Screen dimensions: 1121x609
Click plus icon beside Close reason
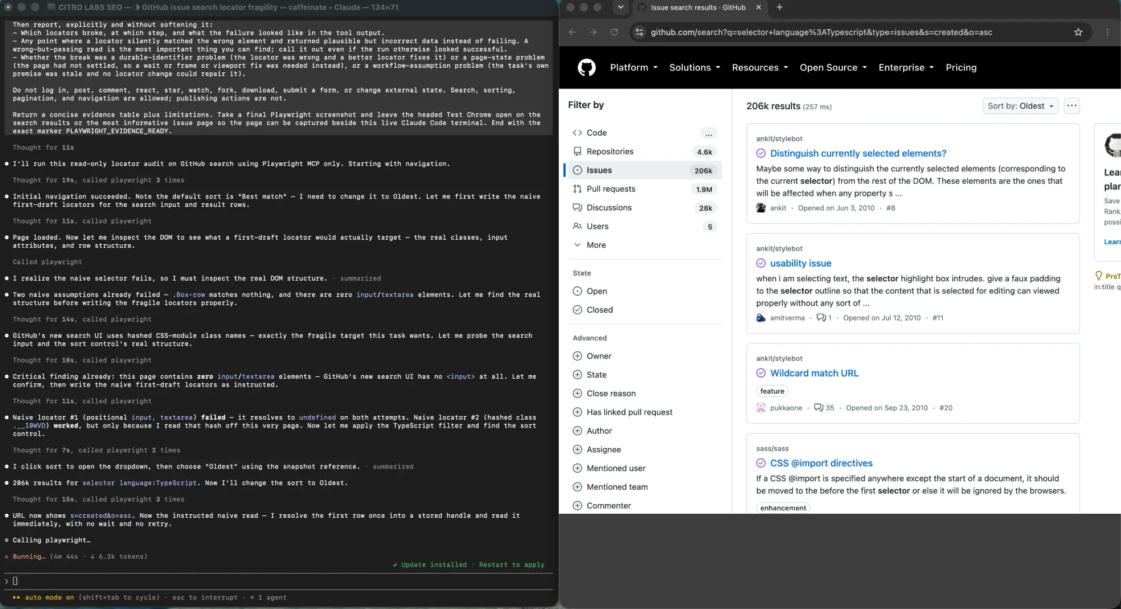point(577,393)
